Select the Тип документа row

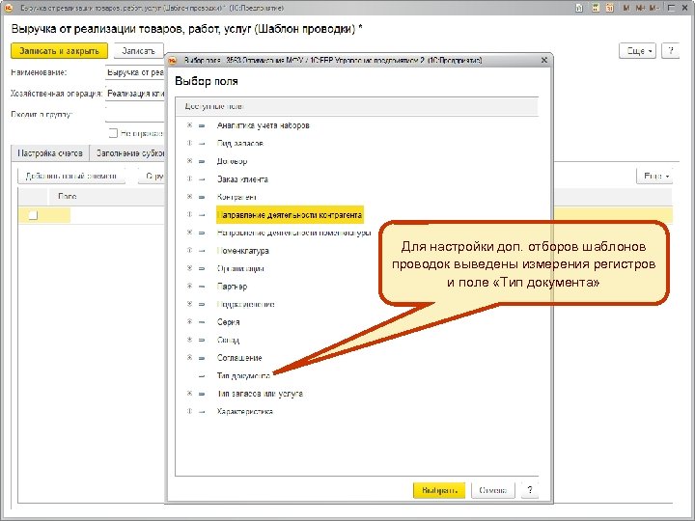coord(244,376)
